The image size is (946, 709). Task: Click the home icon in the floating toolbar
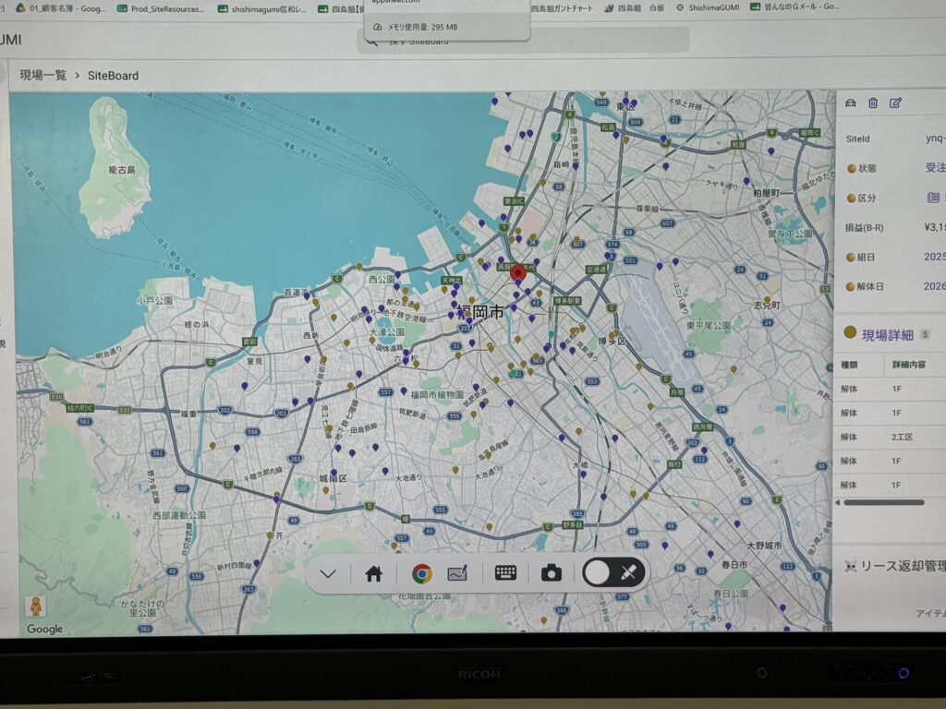373,573
